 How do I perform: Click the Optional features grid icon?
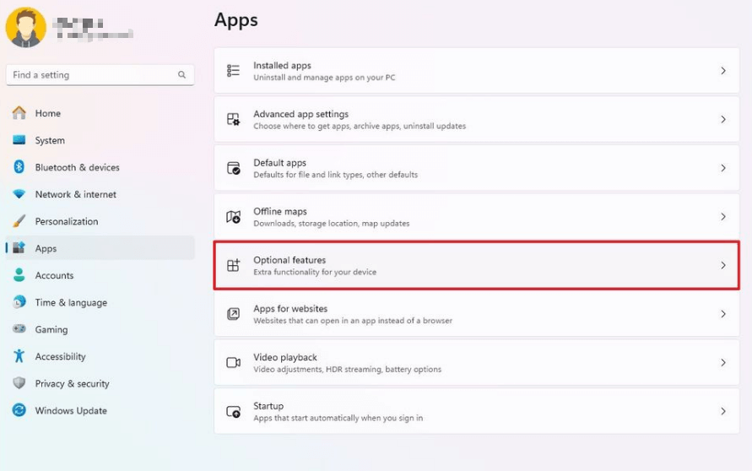pyautogui.click(x=234, y=266)
